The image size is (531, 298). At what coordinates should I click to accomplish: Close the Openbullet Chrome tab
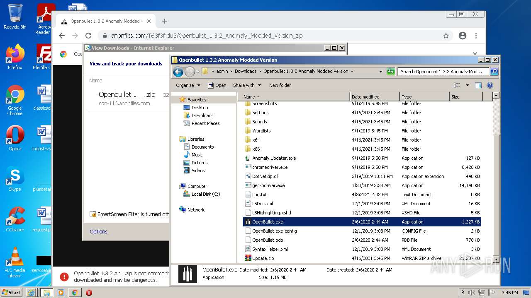149,21
